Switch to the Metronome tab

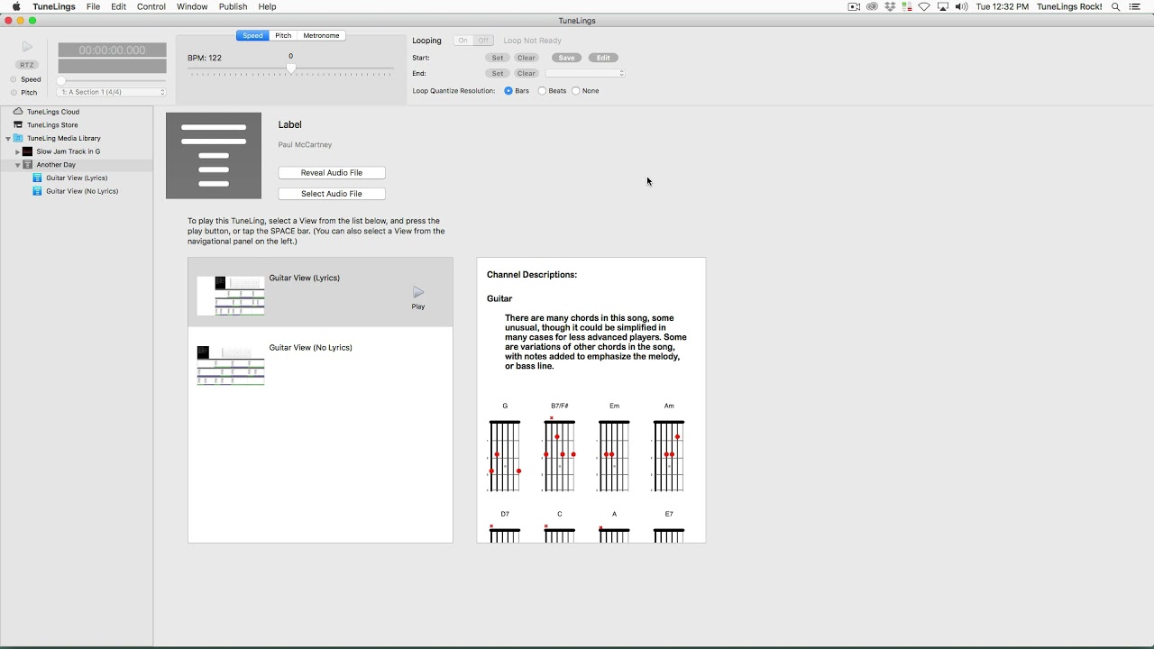(321, 35)
